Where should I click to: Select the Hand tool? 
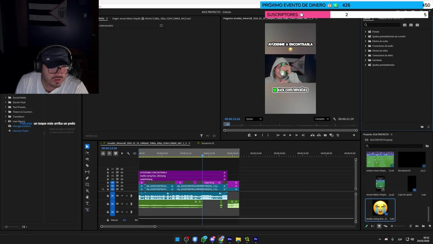coord(87,197)
